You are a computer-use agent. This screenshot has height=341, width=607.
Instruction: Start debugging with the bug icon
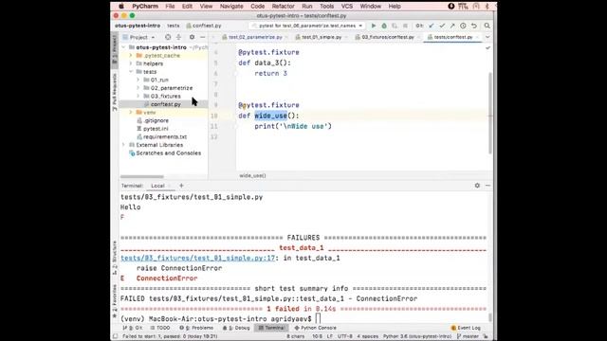[384, 26]
